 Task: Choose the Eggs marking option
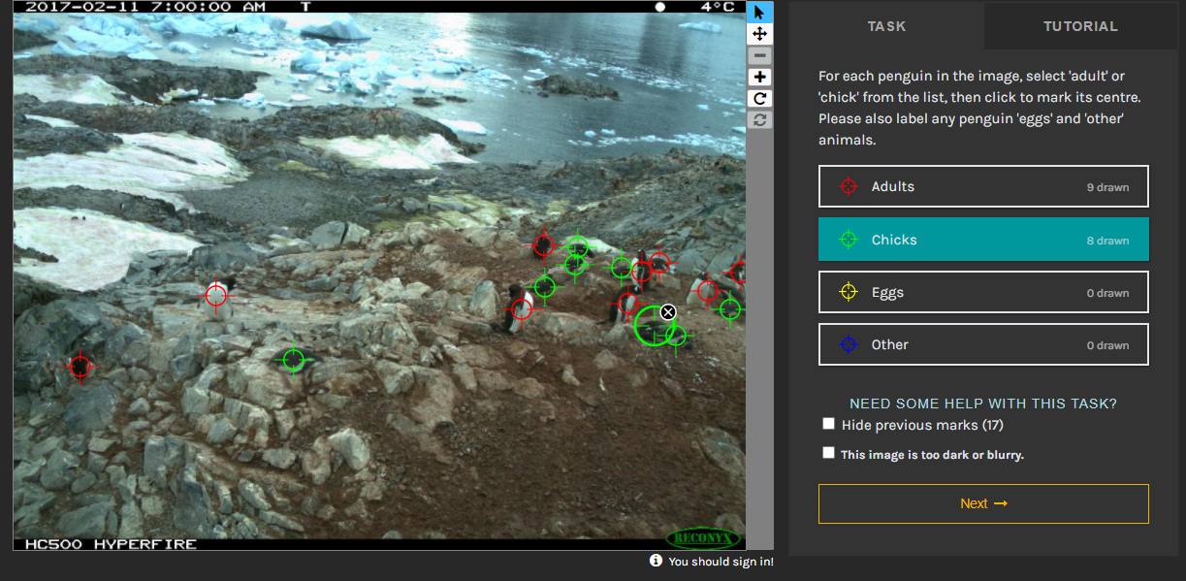pos(983,292)
